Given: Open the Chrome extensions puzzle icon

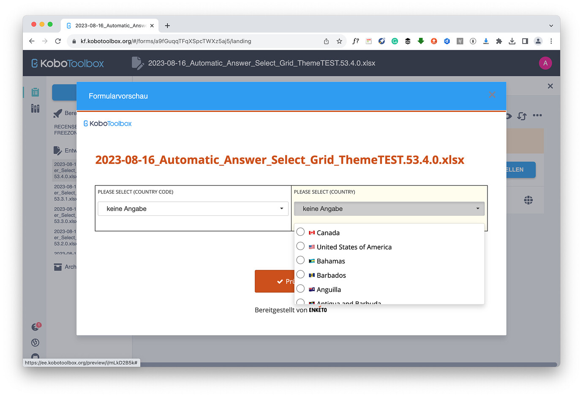Looking at the screenshot, I should [x=499, y=41].
